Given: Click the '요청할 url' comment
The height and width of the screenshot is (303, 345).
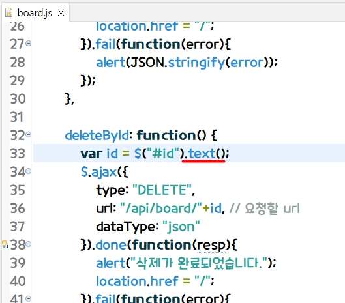Looking at the screenshot, I should (265, 209).
